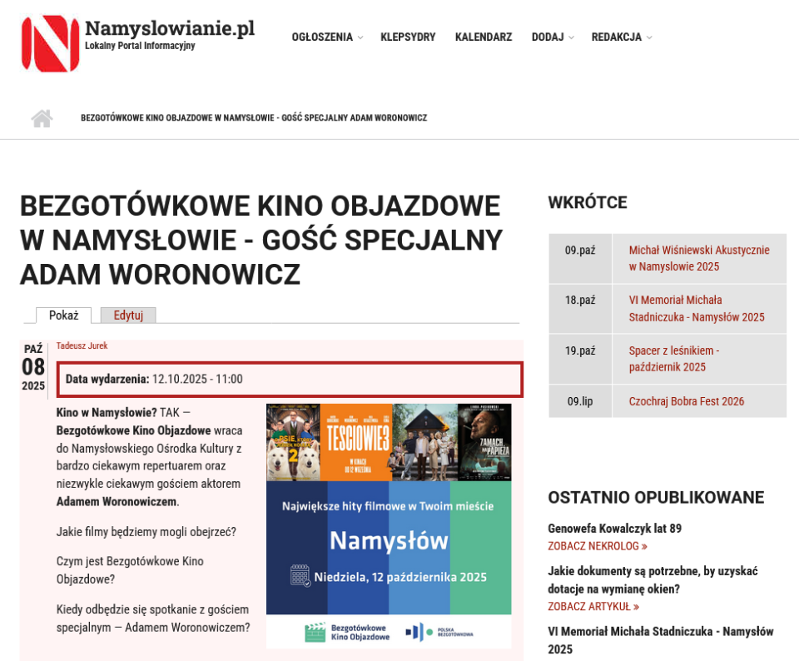This screenshot has height=661, width=799.
Task: Select the Pokaż tab
Action: click(63, 316)
